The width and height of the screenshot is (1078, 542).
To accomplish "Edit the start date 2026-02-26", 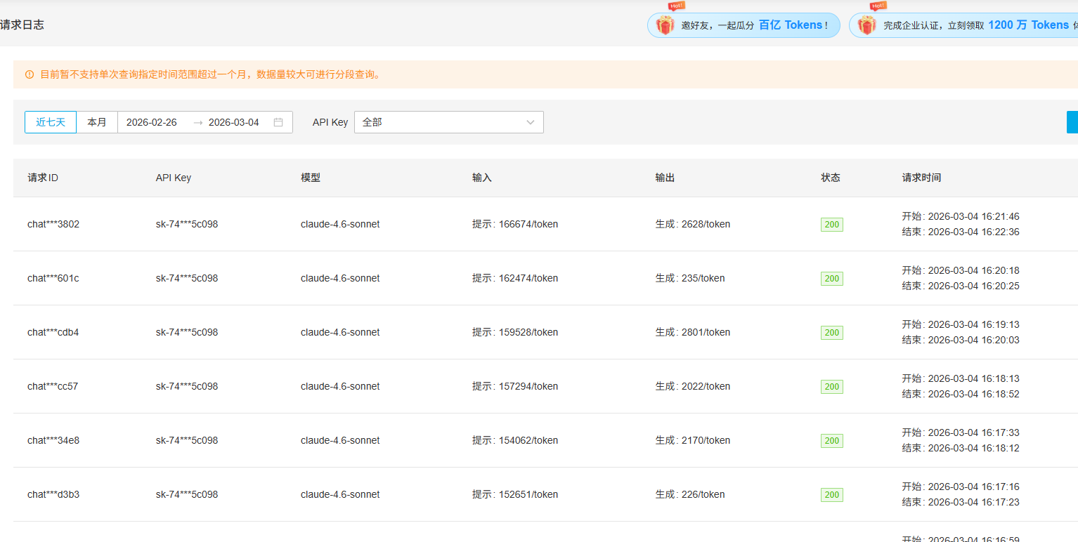I will pos(152,122).
